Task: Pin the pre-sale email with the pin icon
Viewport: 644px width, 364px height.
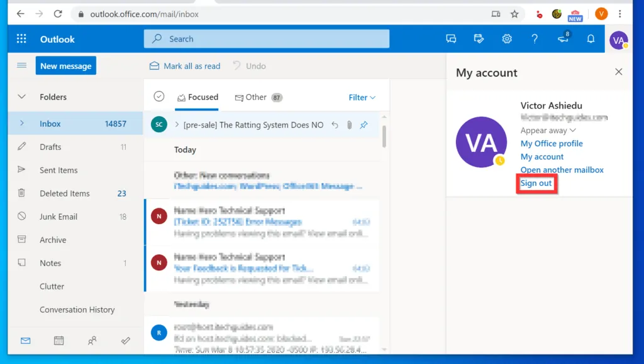Action: coord(364,125)
